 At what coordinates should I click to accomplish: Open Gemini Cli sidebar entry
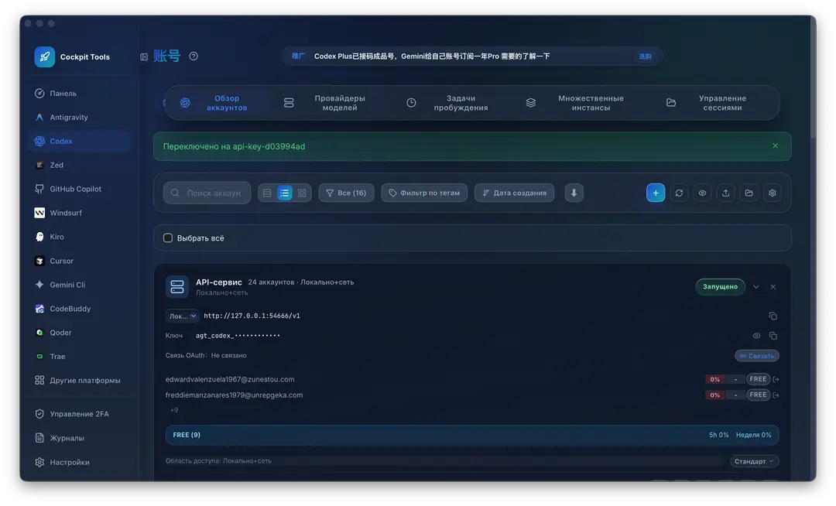[79, 285]
